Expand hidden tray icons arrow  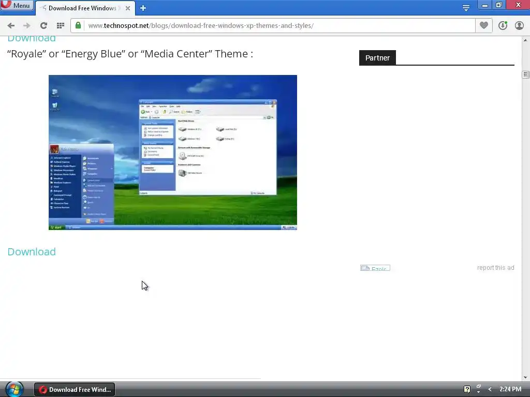pyautogui.click(x=490, y=389)
